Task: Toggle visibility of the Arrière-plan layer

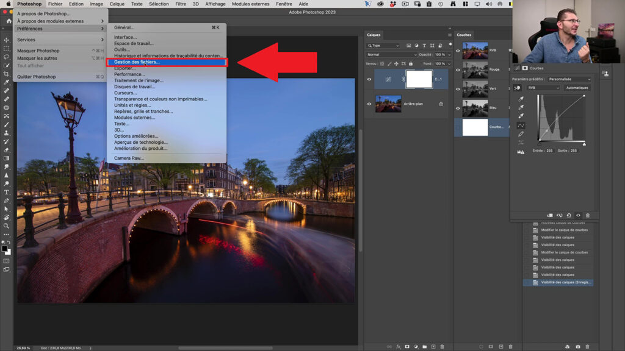Action: pos(368,103)
